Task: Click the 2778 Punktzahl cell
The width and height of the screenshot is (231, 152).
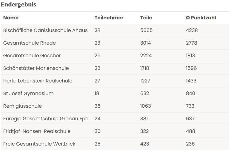Action: (191, 43)
